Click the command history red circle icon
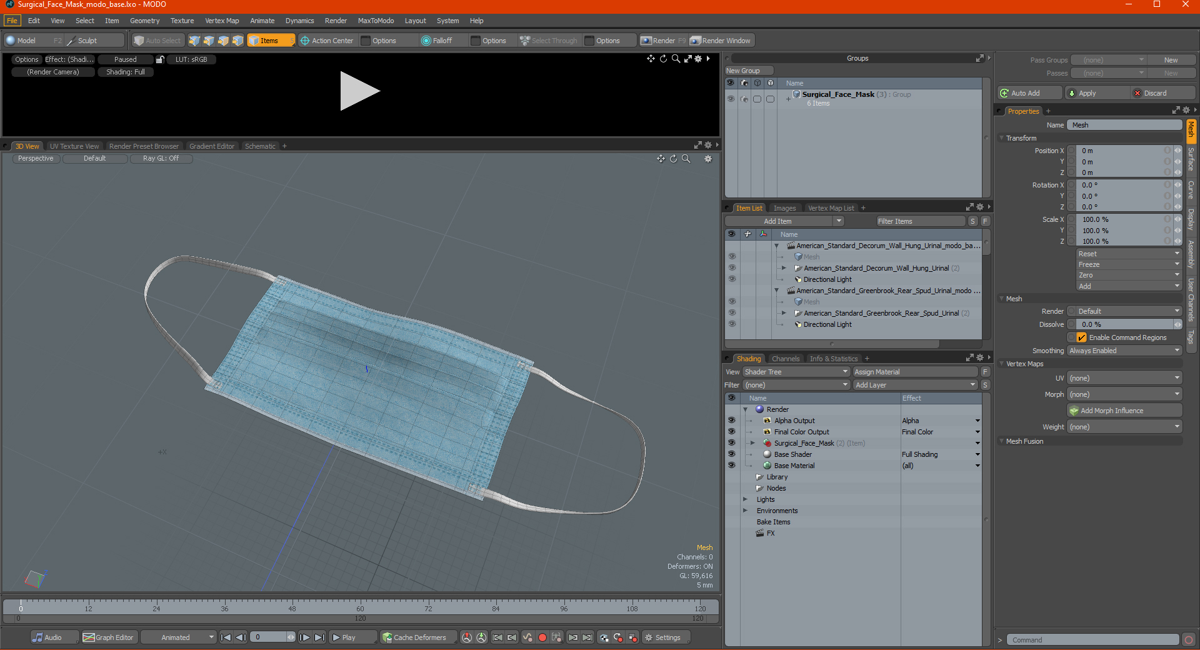This screenshot has height=650, width=1200. coord(1189,640)
